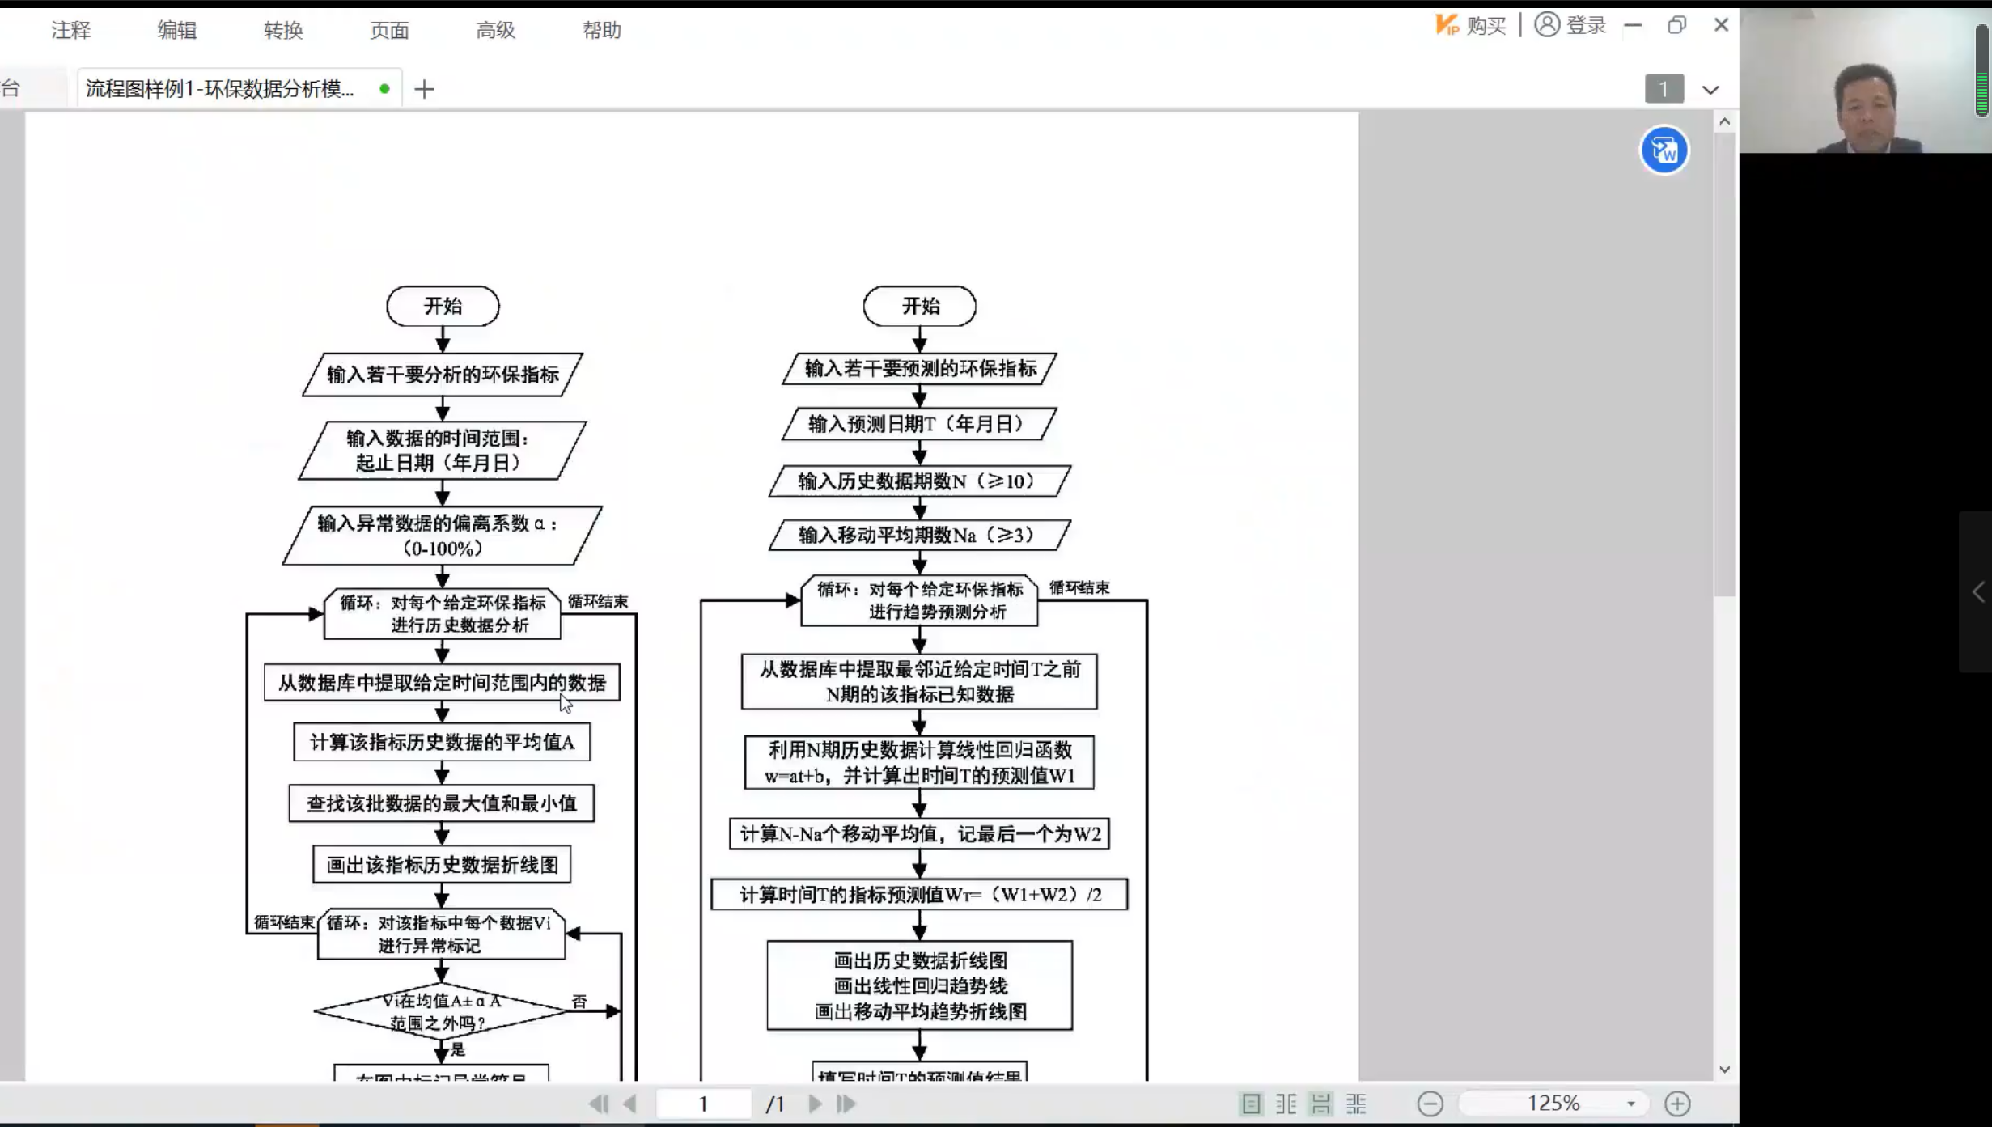Viewport: 1992px width, 1127px height.
Task: Go to the first page
Action: pyautogui.click(x=599, y=1104)
